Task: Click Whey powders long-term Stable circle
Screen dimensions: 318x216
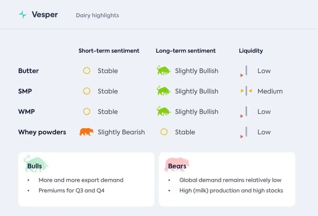Action: (164, 132)
